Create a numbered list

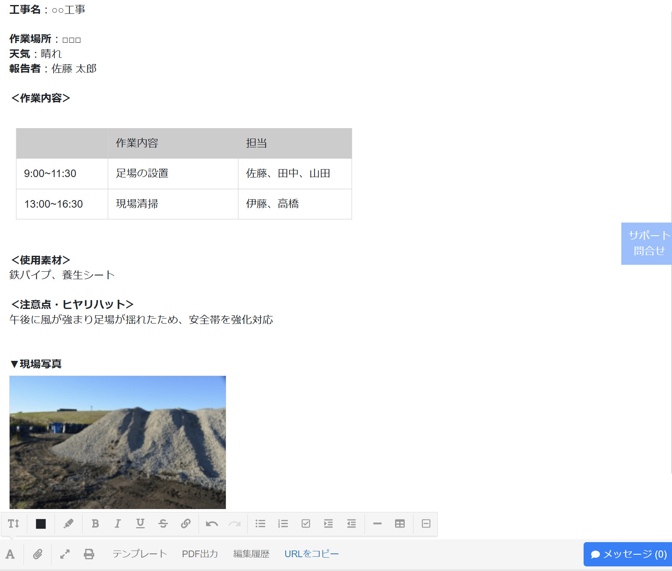tap(283, 523)
